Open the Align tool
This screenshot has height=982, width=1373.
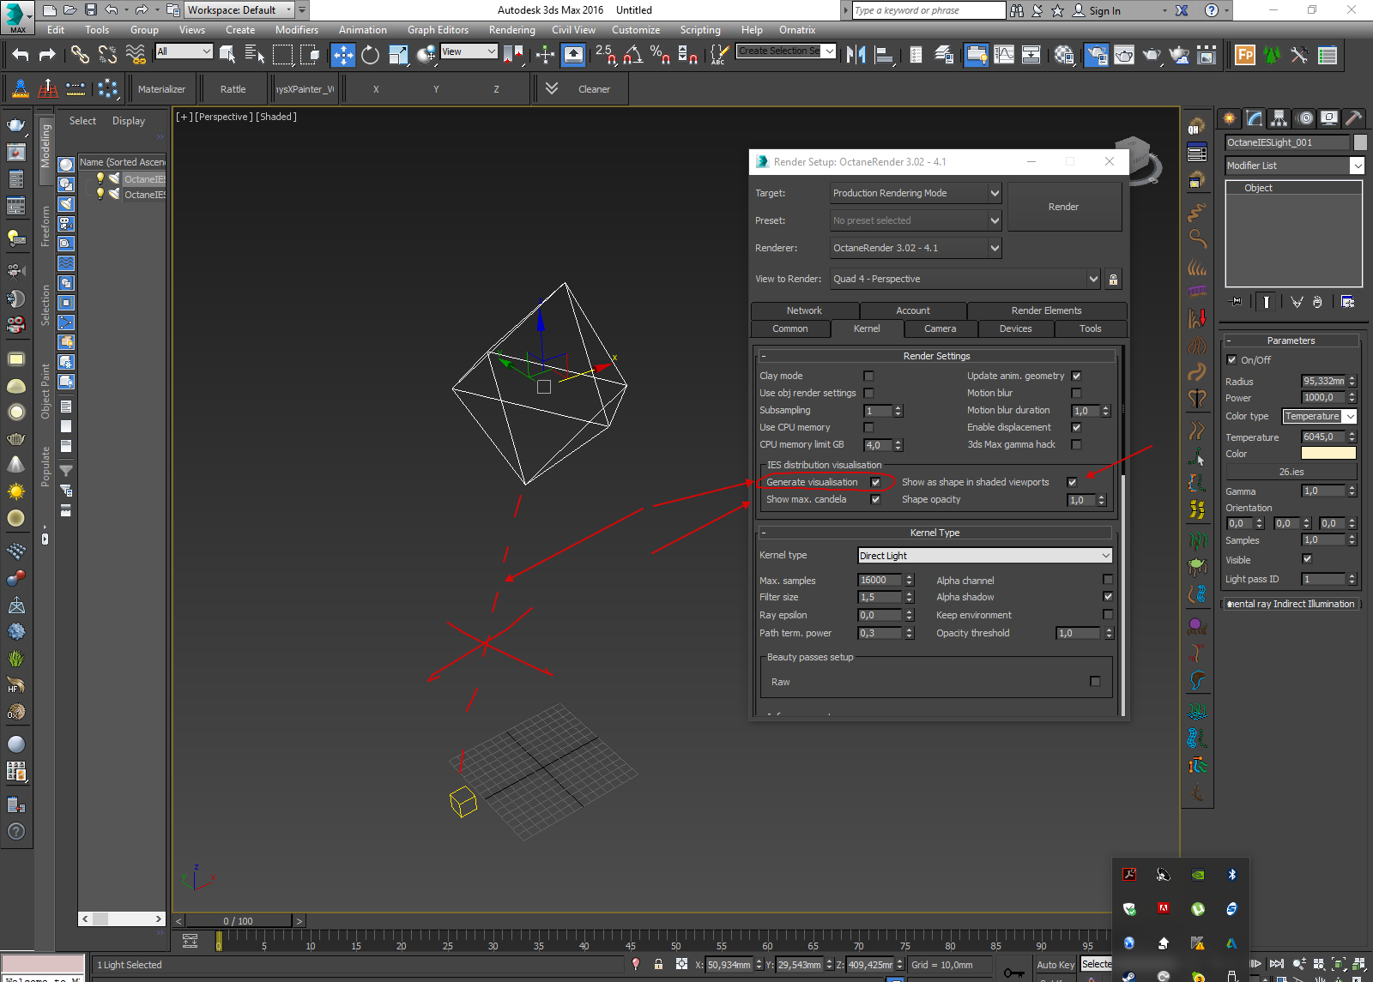[x=883, y=55]
